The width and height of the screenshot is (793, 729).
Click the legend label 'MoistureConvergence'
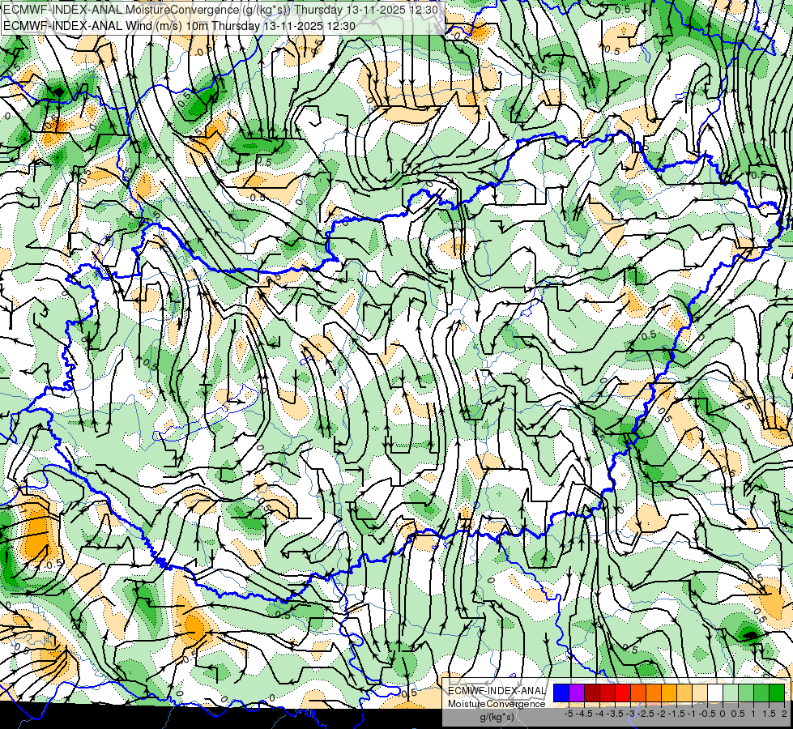pos(497,704)
